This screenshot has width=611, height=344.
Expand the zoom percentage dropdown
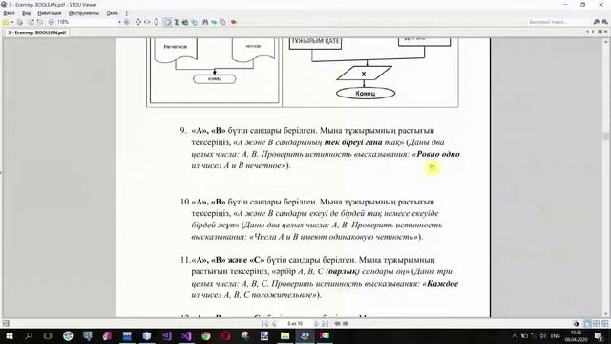pyautogui.click(x=119, y=22)
